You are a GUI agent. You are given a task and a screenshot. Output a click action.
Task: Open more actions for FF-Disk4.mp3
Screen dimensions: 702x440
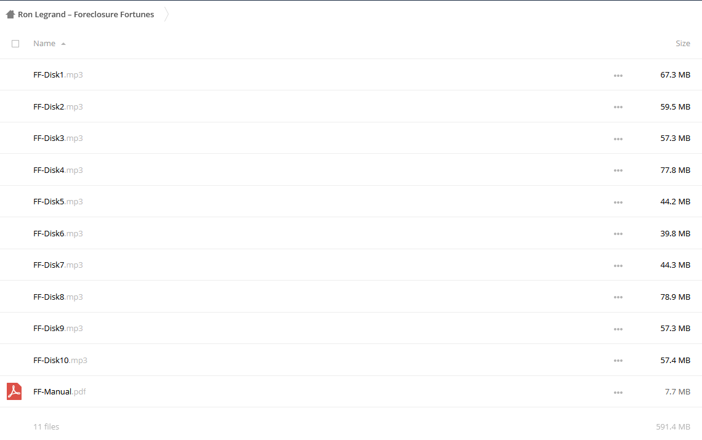(x=618, y=170)
